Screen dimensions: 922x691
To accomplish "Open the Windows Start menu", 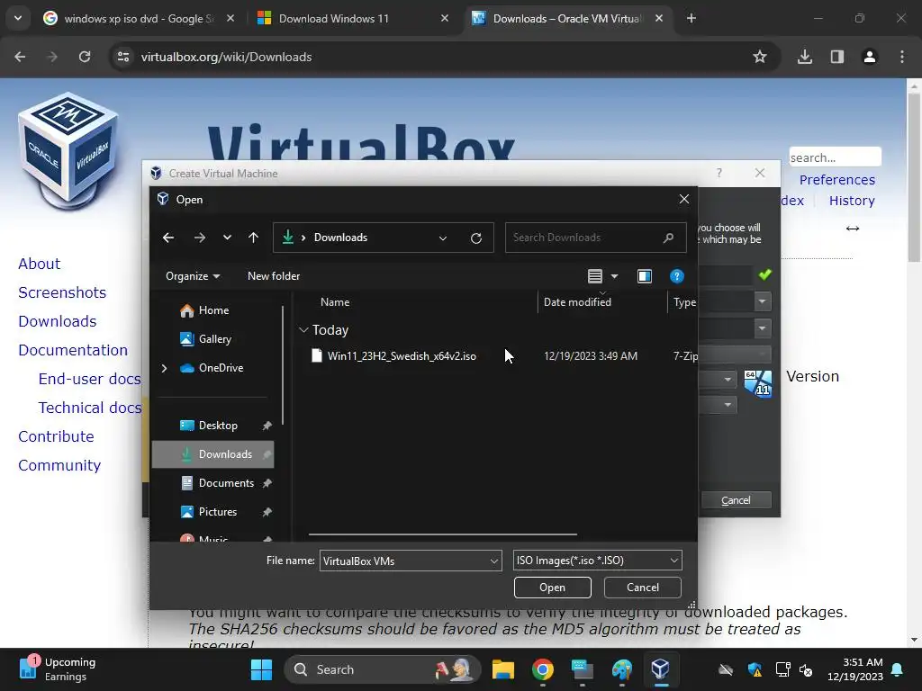I will click(x=261, y=669).
